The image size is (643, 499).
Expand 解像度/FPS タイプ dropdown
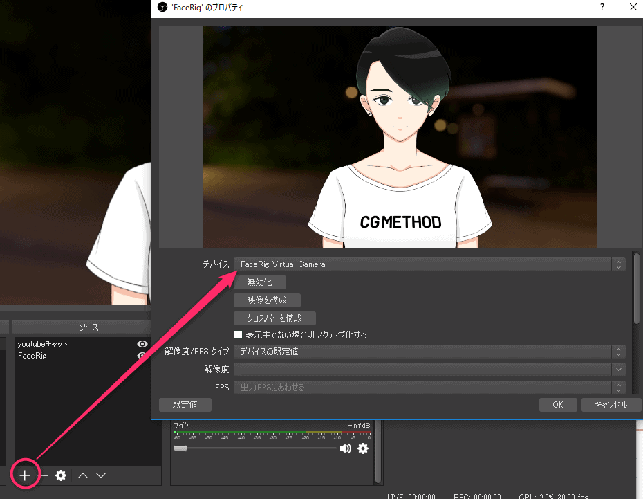tap(429, 352)
